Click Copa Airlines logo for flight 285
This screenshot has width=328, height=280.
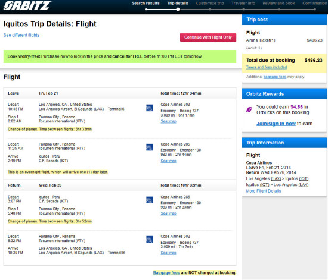pyautogui.click(x=149, y=147)
